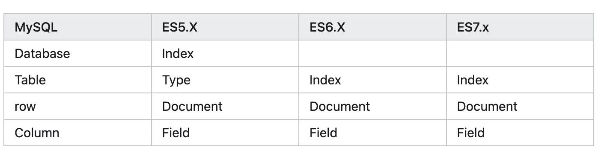Screen dimensions: 601x156
Task: Click the MySQL header cell
Action: [x=77, y=27]
